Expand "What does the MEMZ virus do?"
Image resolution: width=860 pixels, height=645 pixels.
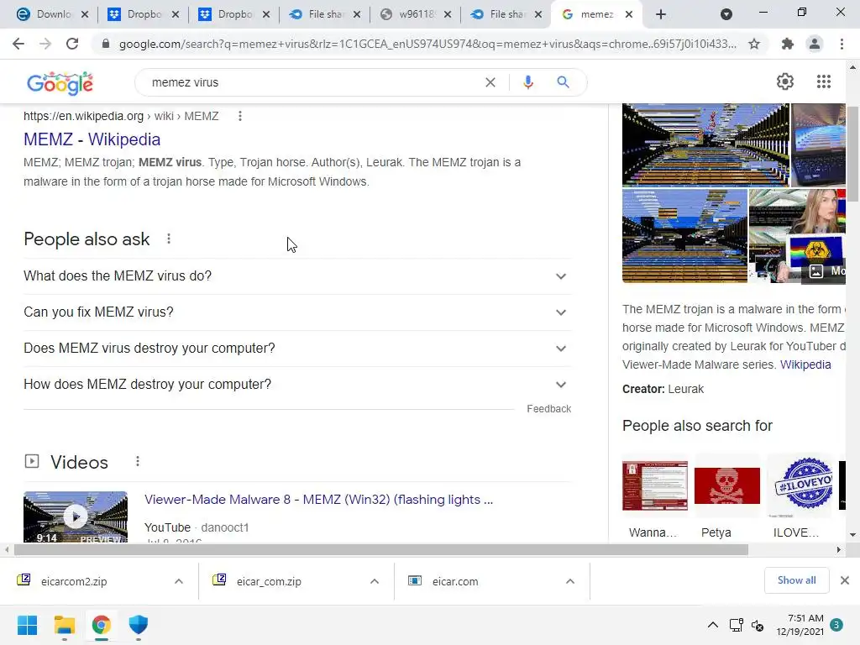[x=297, y=275]
